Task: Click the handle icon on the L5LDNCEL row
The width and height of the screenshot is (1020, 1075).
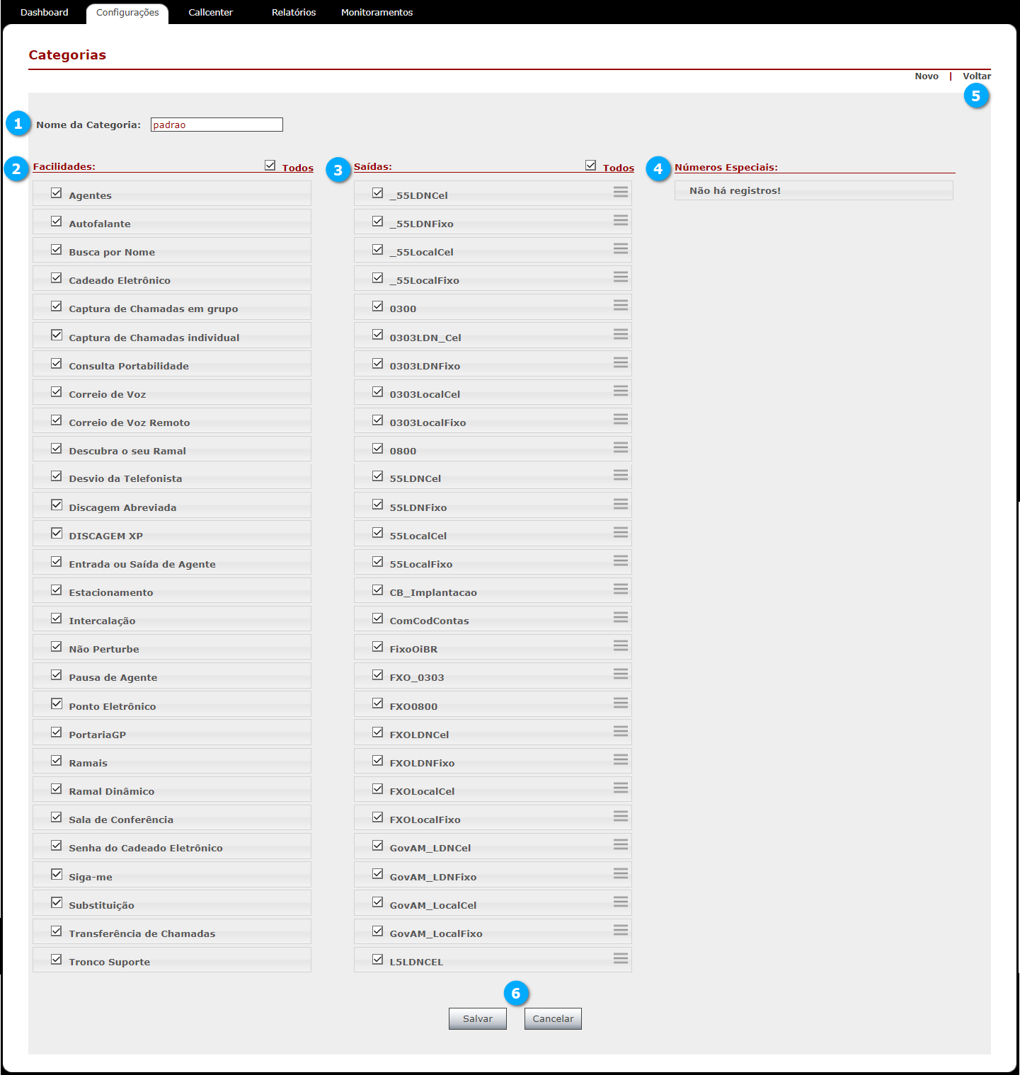Action: click(621, 958)
